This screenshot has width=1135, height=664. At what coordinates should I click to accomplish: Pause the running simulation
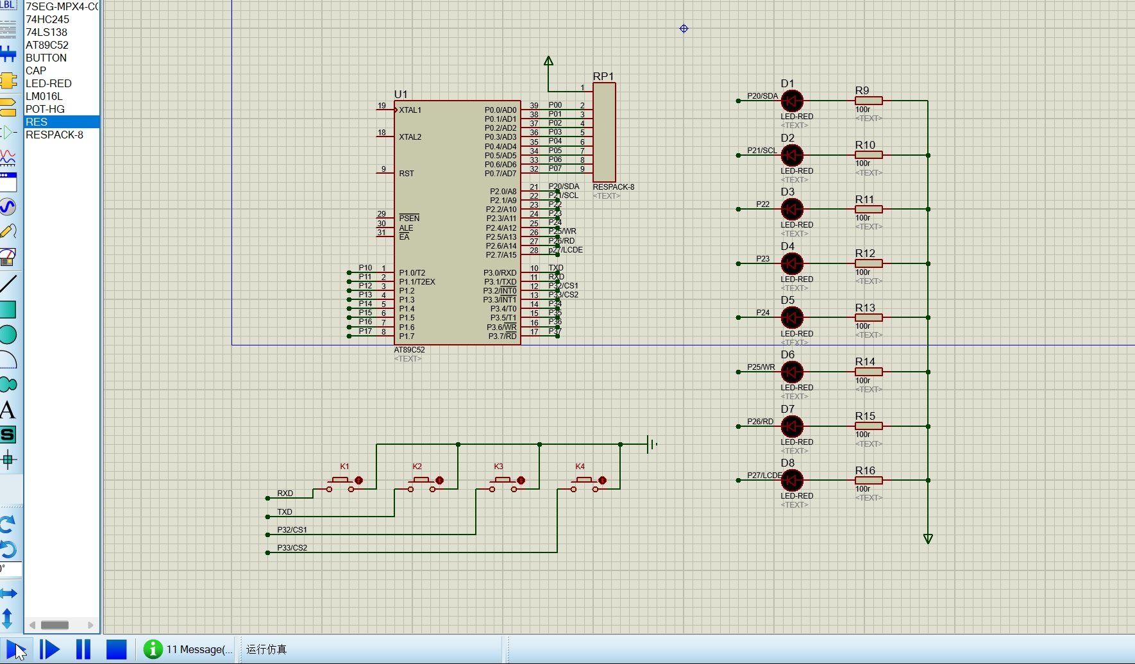pyautogui.click(x=83, y=649)
